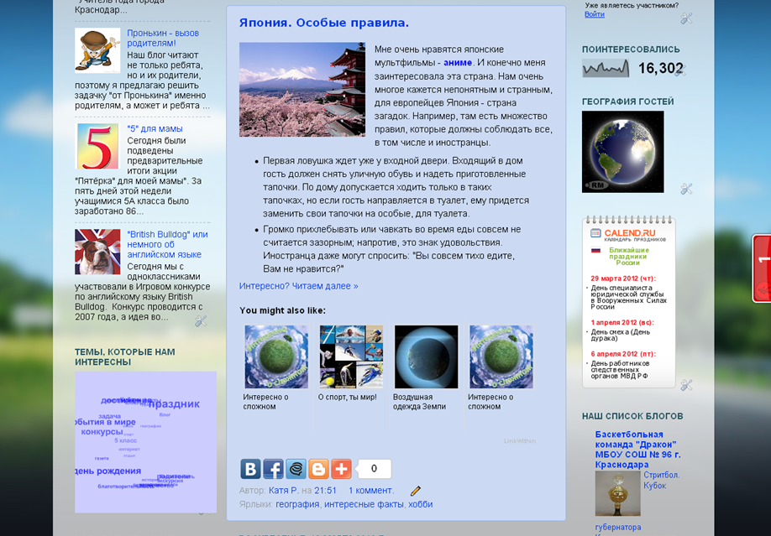Click the guest geography globe image
This screenshot has height=536, width=771.
click(622, 152)
